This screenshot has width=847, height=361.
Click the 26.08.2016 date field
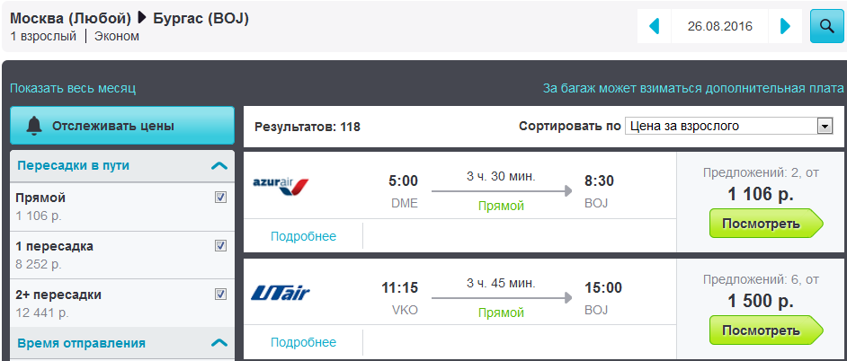pos(720,26)
